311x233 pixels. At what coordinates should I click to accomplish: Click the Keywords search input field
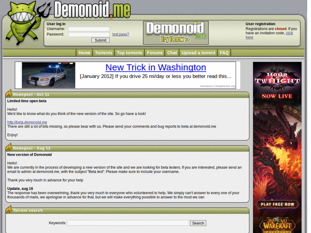(128, 223)
